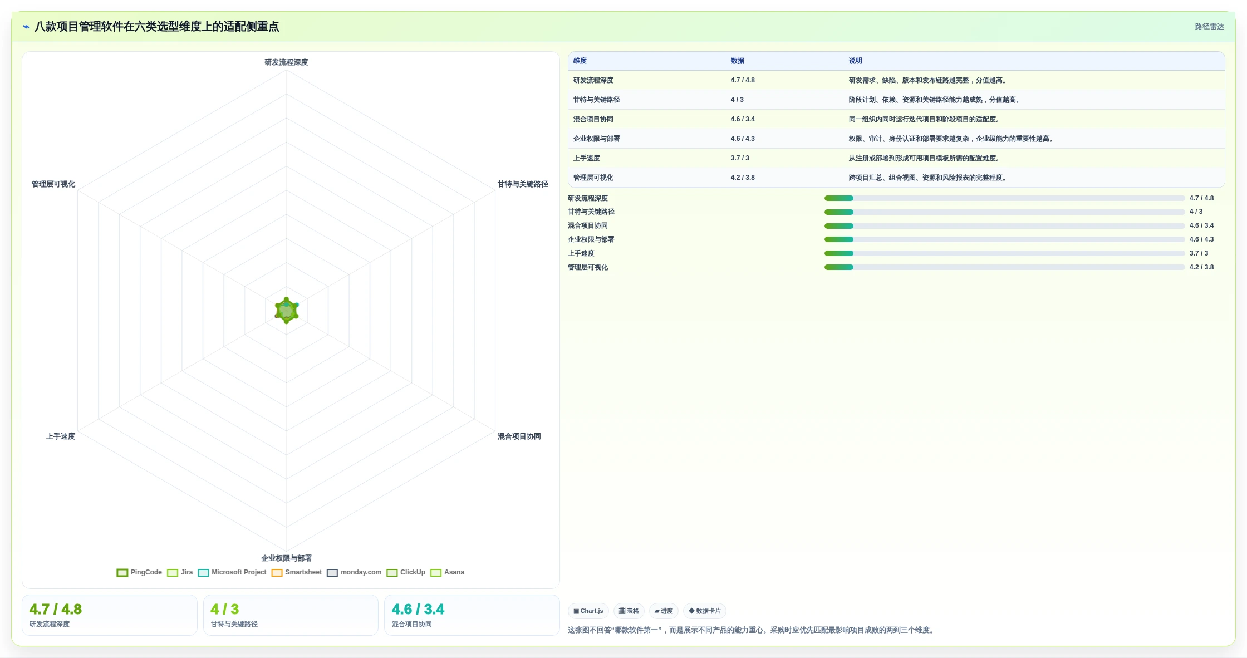Click the 说明 column header
1247x658 pixels.
coord(855,61)
